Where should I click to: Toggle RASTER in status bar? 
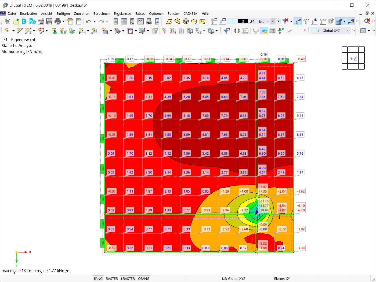coord(112,279)
